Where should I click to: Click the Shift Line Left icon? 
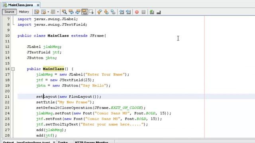tap(122, 12)
